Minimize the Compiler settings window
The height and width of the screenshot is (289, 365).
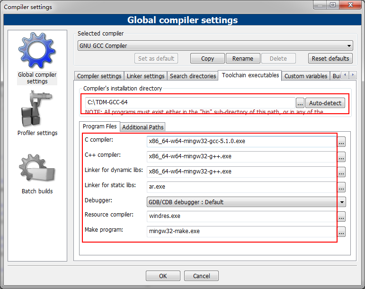320,5
